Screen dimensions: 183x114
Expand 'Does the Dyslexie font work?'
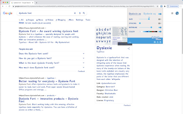click(51, 54)
